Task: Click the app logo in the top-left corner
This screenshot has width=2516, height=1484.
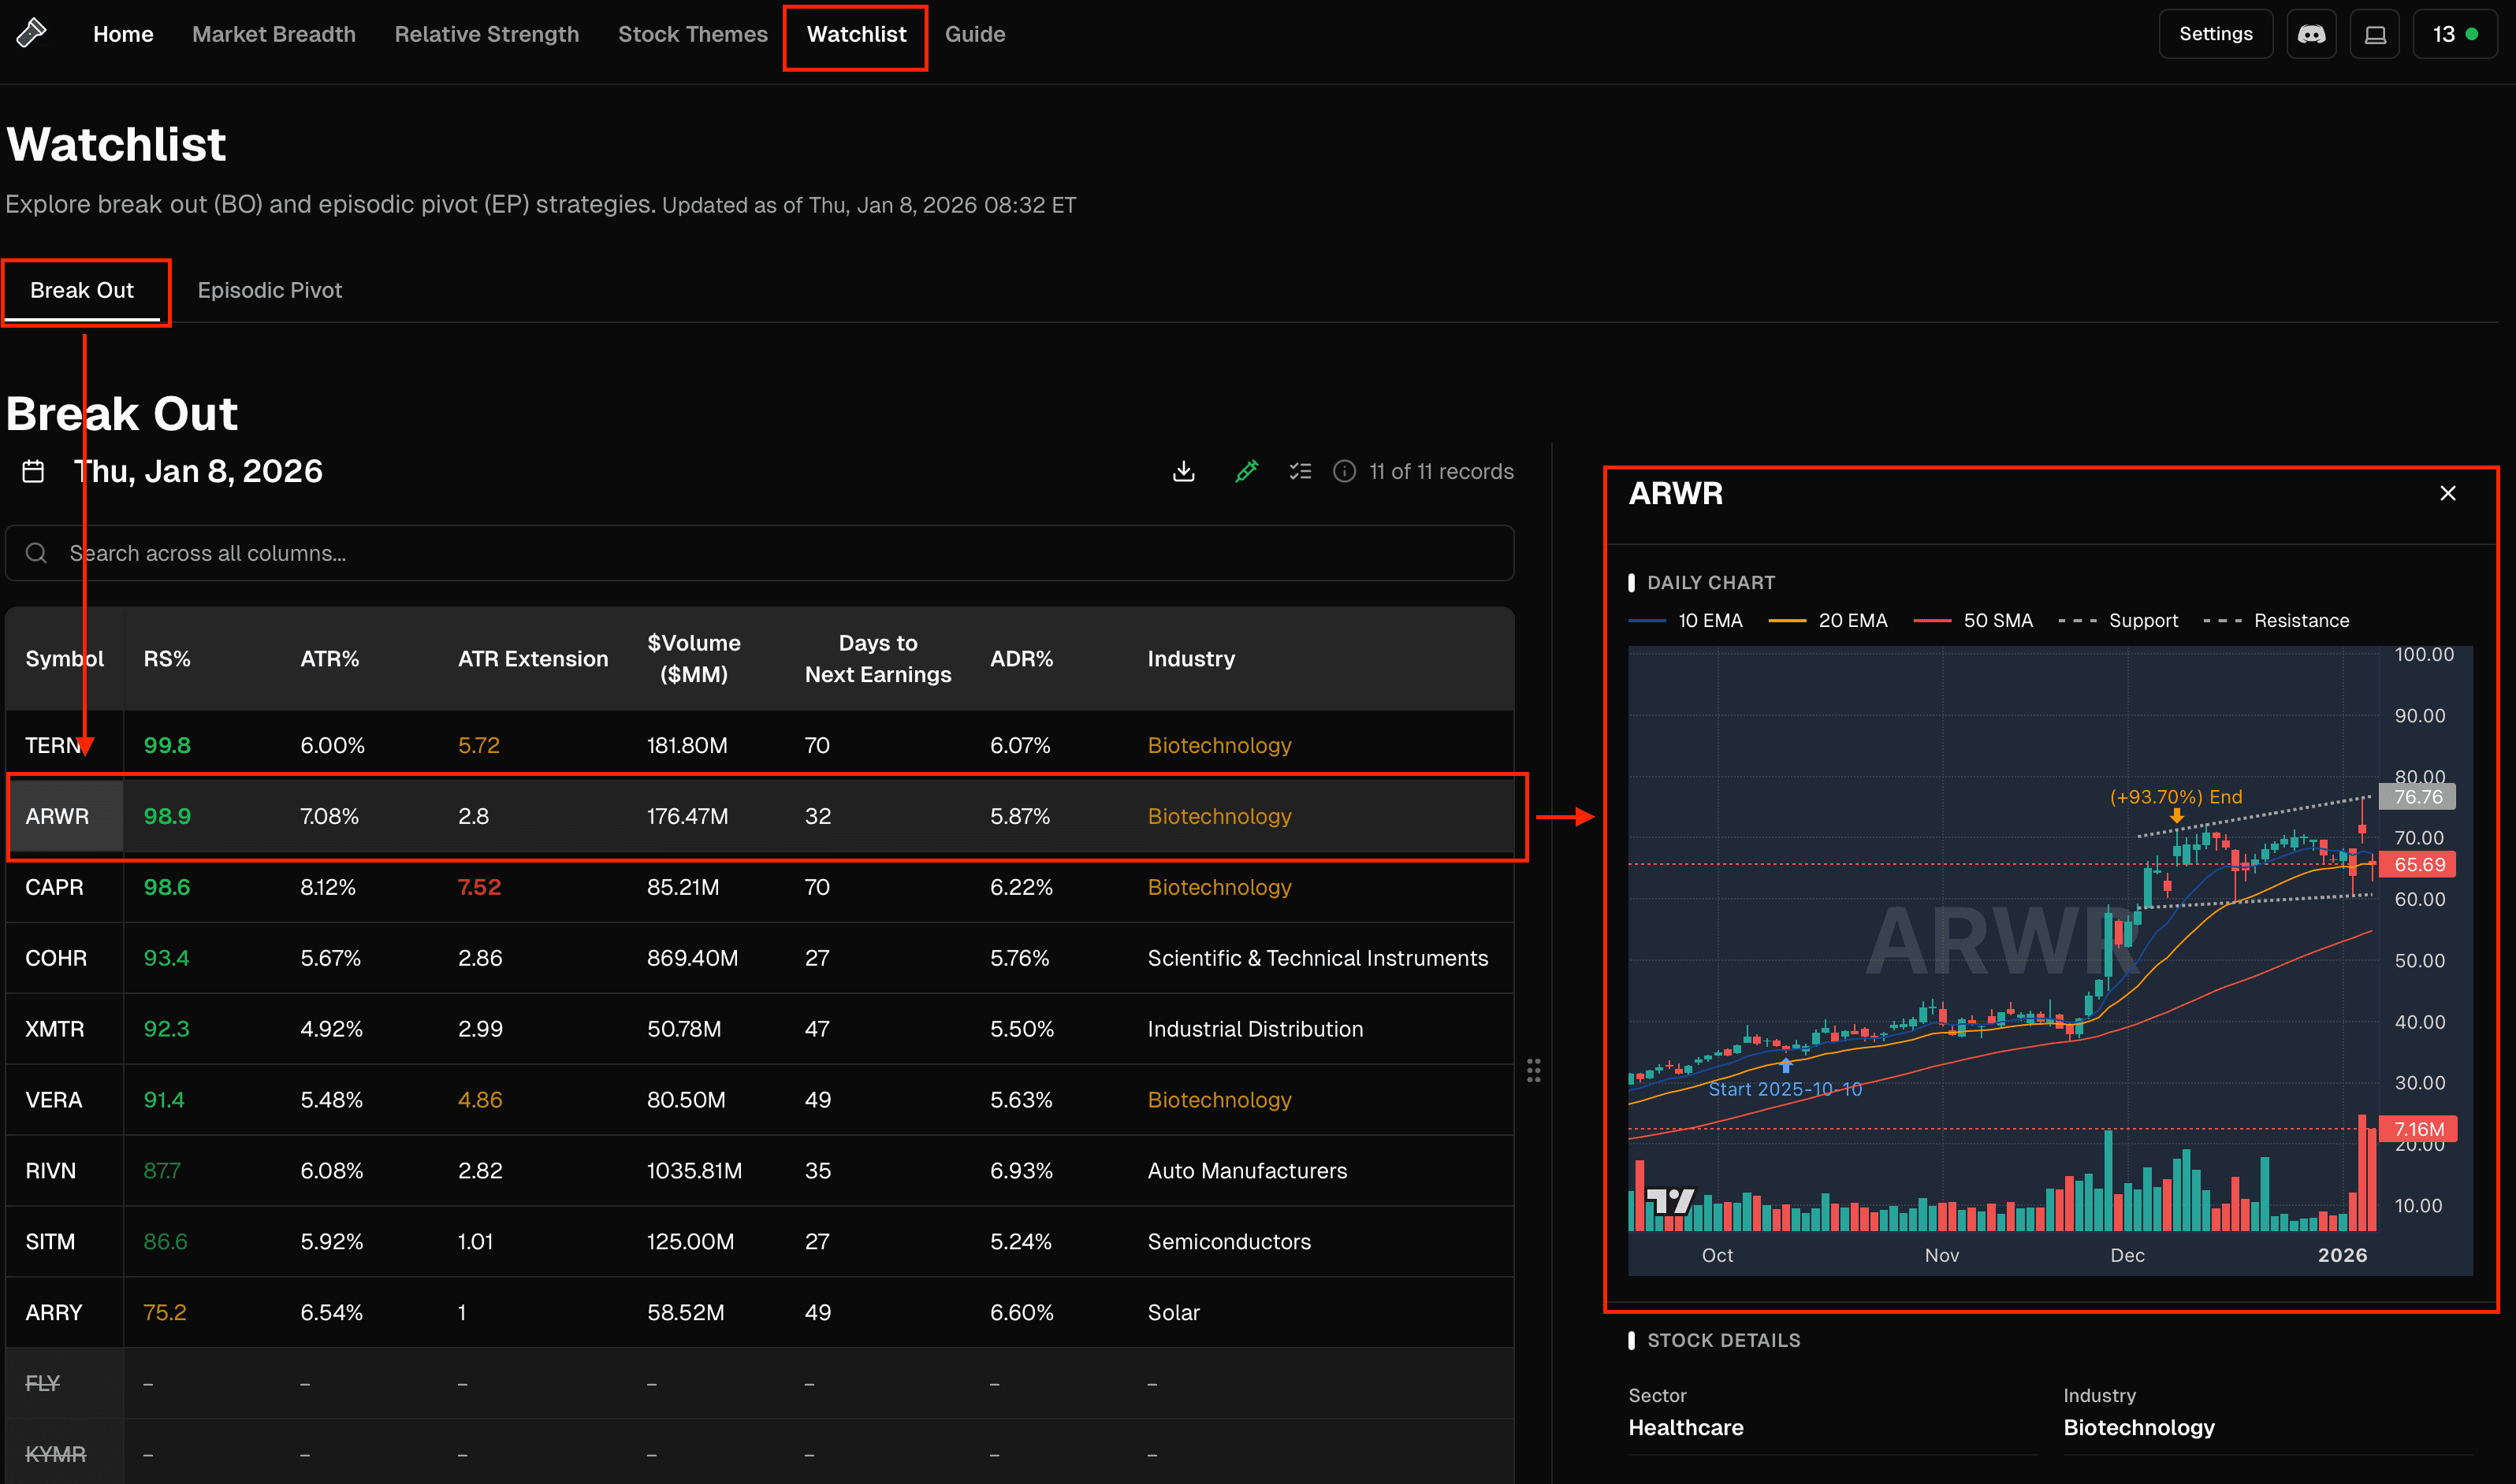Action: point(31,32)
